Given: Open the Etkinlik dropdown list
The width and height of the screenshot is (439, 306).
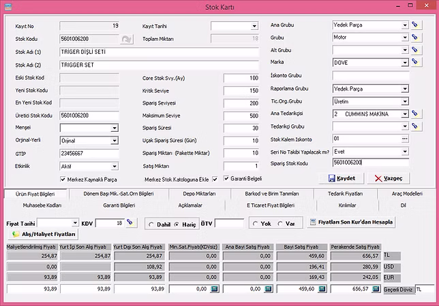Looking at the screenshot, I should point(113,166).
